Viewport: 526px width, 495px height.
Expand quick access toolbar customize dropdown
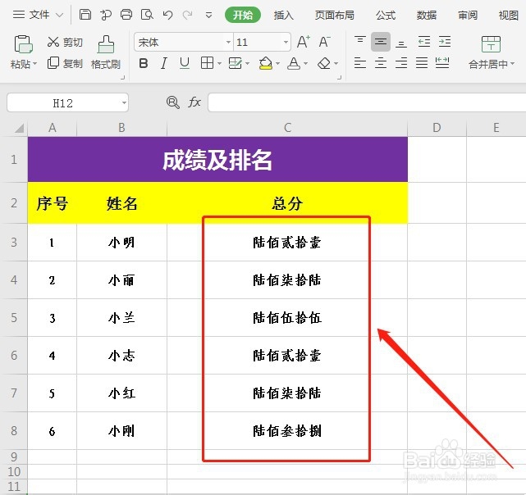click(208, 15)
